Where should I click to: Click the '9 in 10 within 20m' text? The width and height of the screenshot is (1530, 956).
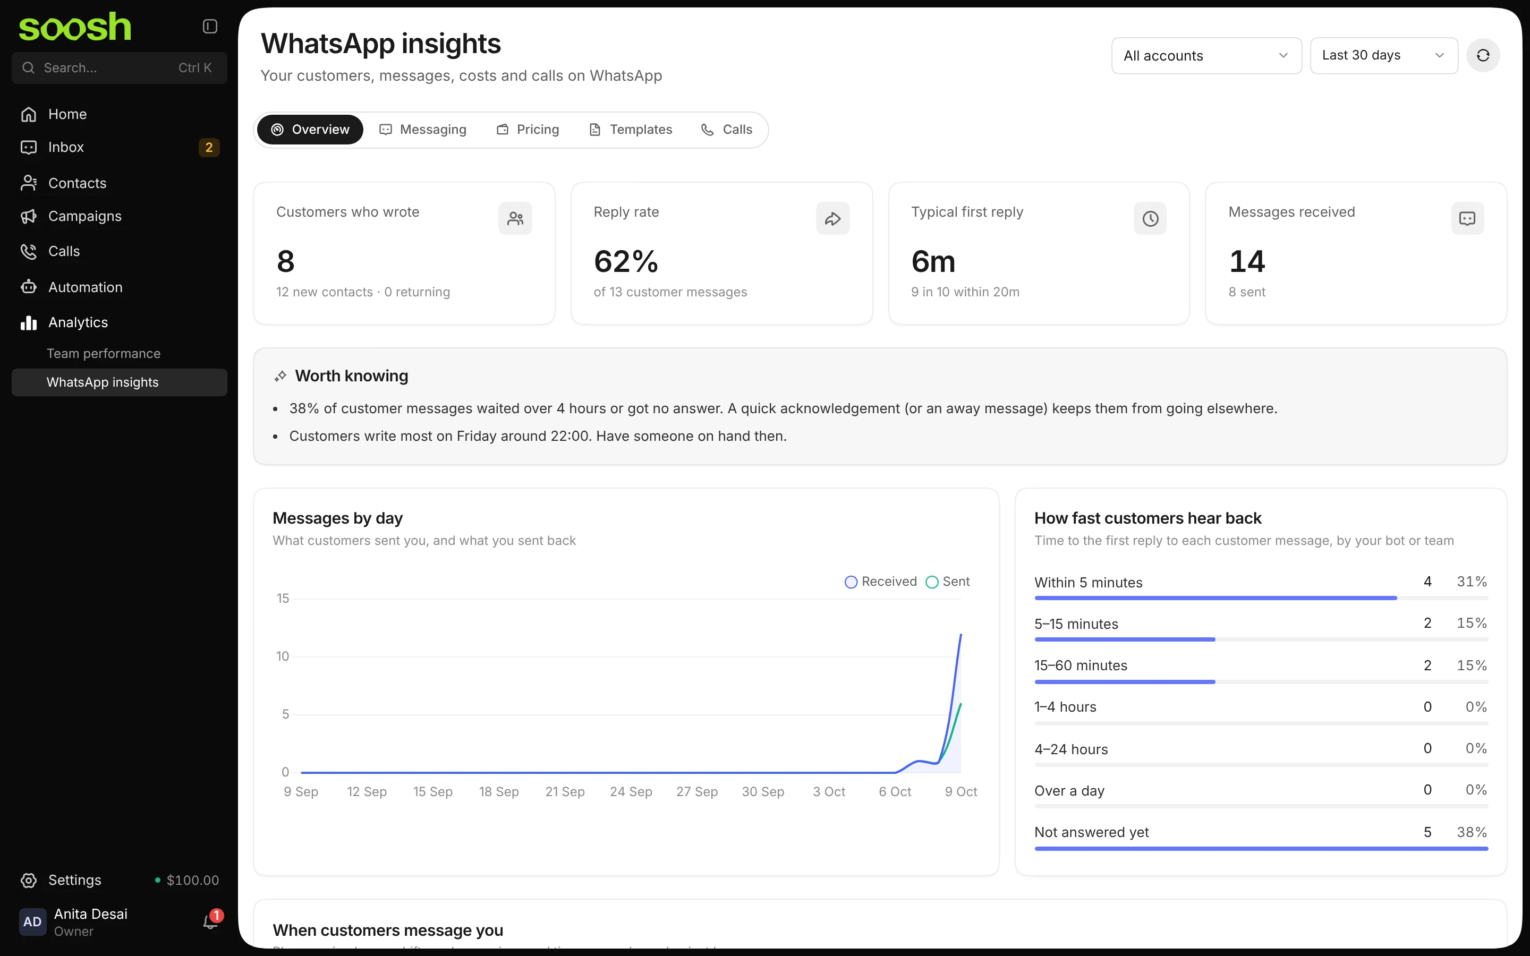[x=965, y=292]
